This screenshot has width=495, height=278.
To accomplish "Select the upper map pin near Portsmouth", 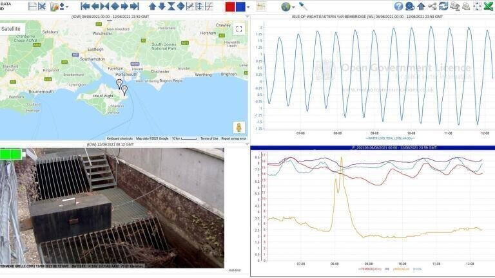I will click(119, 84).
